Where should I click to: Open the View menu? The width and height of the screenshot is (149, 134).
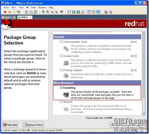[x=21, y=7]
